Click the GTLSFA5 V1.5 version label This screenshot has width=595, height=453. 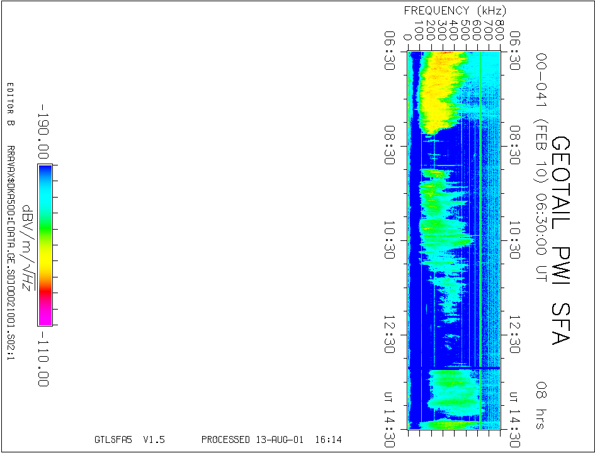129,440
